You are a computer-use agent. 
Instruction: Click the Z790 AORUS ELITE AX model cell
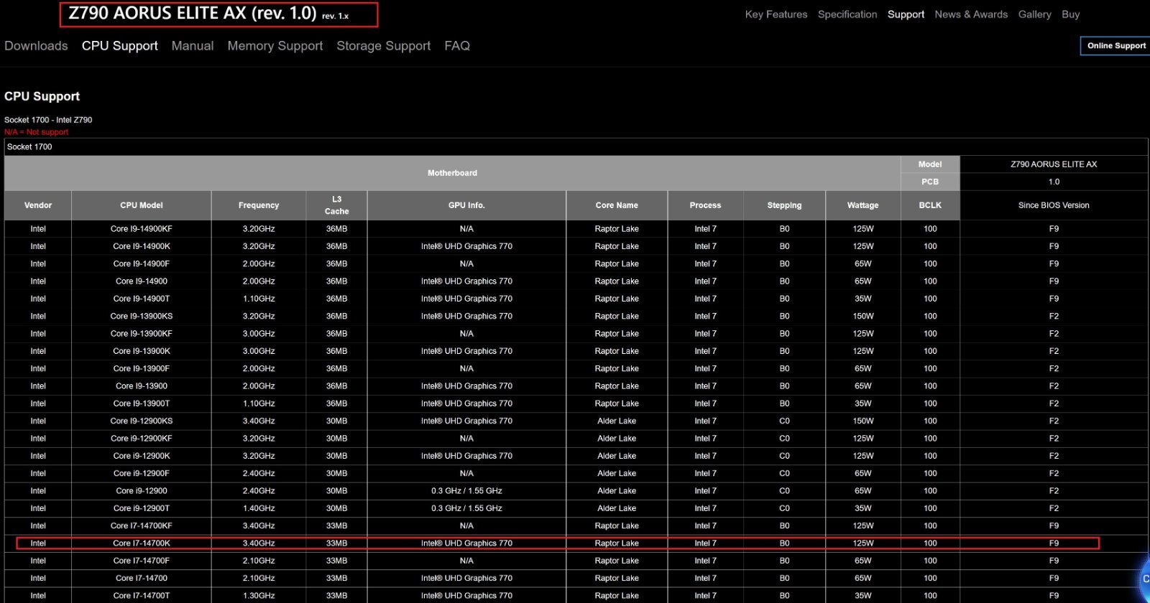click(1054, 164)
